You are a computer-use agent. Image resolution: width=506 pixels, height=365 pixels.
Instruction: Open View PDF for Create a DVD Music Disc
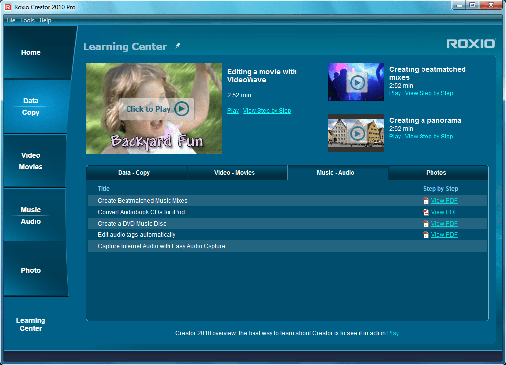click(444, 223)
